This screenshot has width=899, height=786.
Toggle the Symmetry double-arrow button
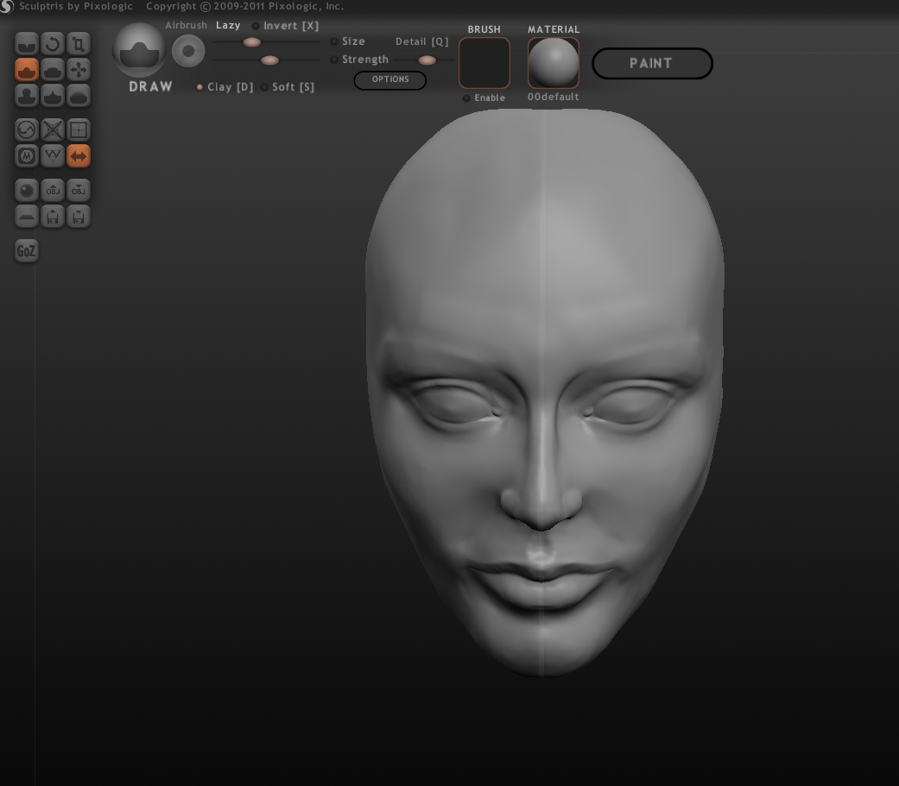coord(79,156)
